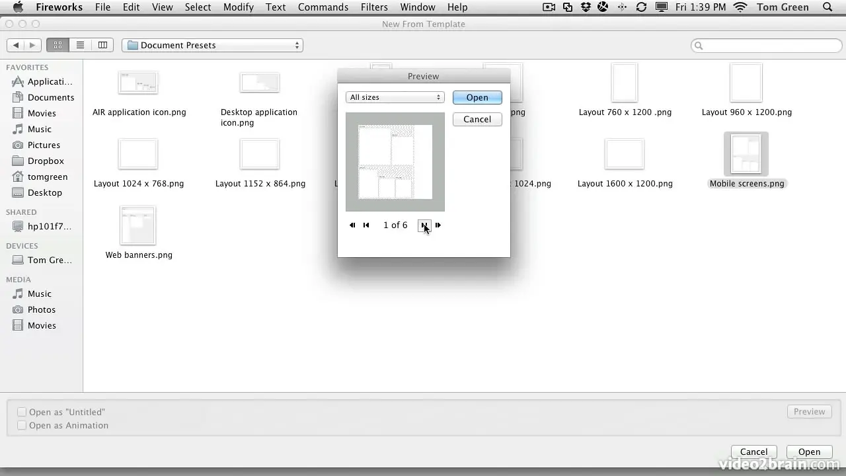
Task: Select Applications in Favorites sidebar
Action: coord(42,81)
